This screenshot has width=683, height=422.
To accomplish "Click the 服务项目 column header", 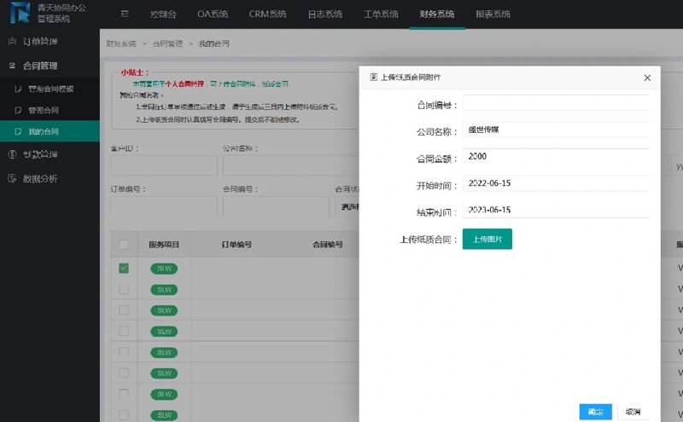I will pyautogui.click(x=164, y=245).
